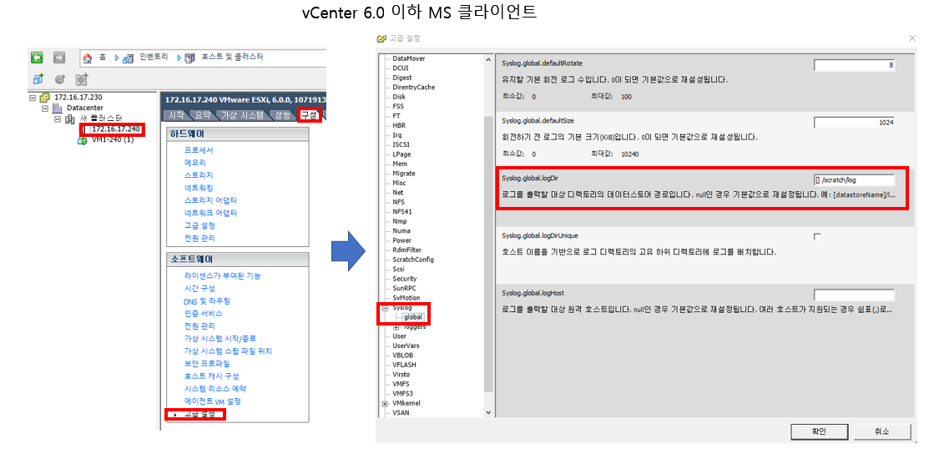Viewport: 929px width, 449px height.
Task: Click the Syslog.global.defaultRotate value field
Action: point(854,65)
